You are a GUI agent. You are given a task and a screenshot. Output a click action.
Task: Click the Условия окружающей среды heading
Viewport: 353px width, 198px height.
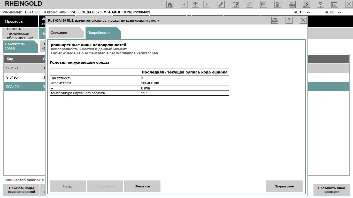point(79,62)
